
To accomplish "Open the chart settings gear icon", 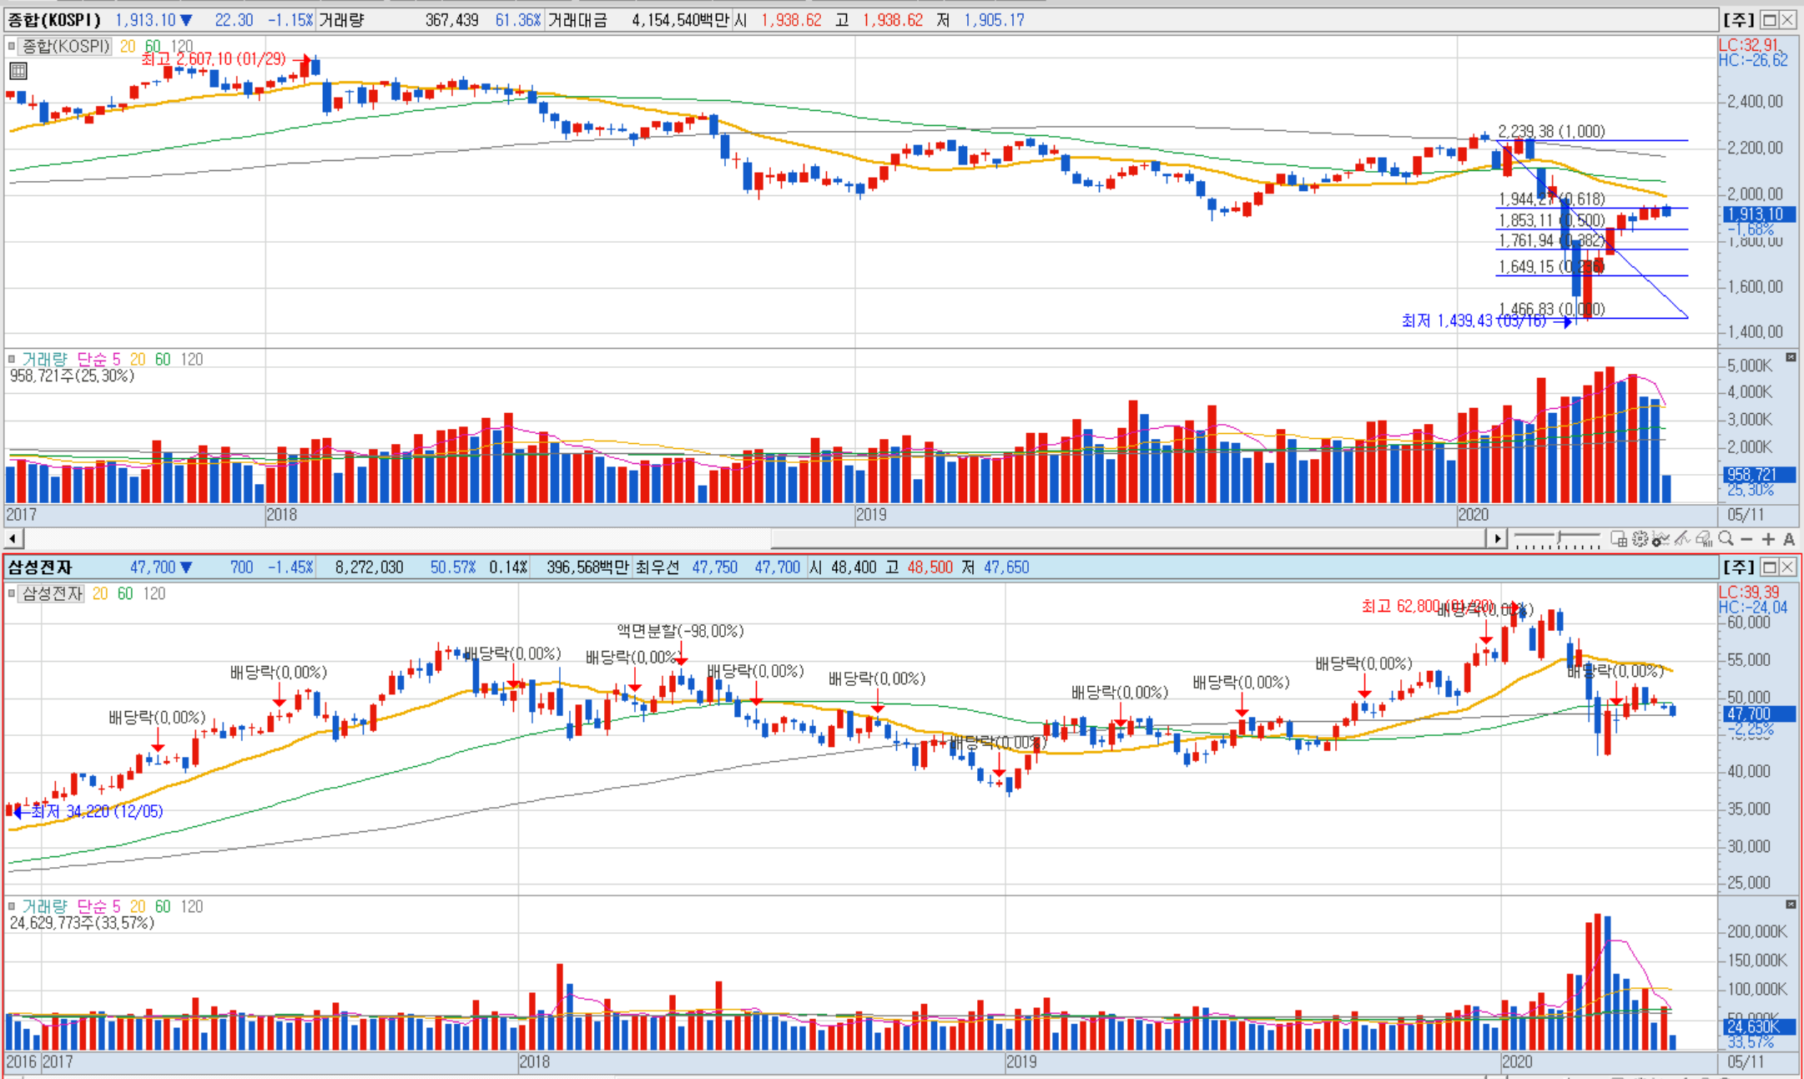I will click(1640, 539).
